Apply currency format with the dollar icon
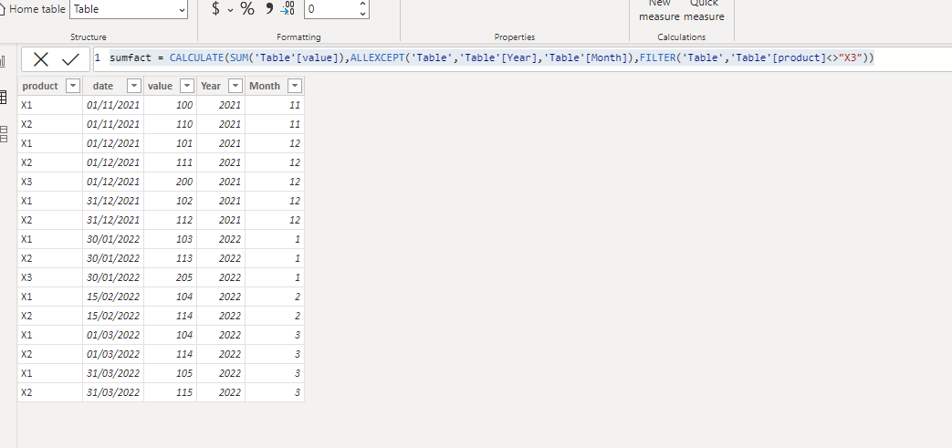Image resolution: width=952 pixels, height=448 pixels. (216, 8)
